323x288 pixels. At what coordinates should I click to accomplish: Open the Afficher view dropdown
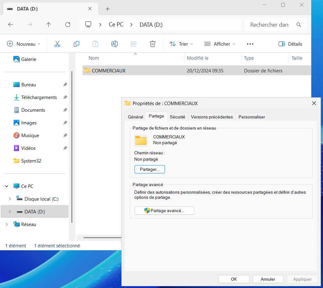tap(220, 44)
